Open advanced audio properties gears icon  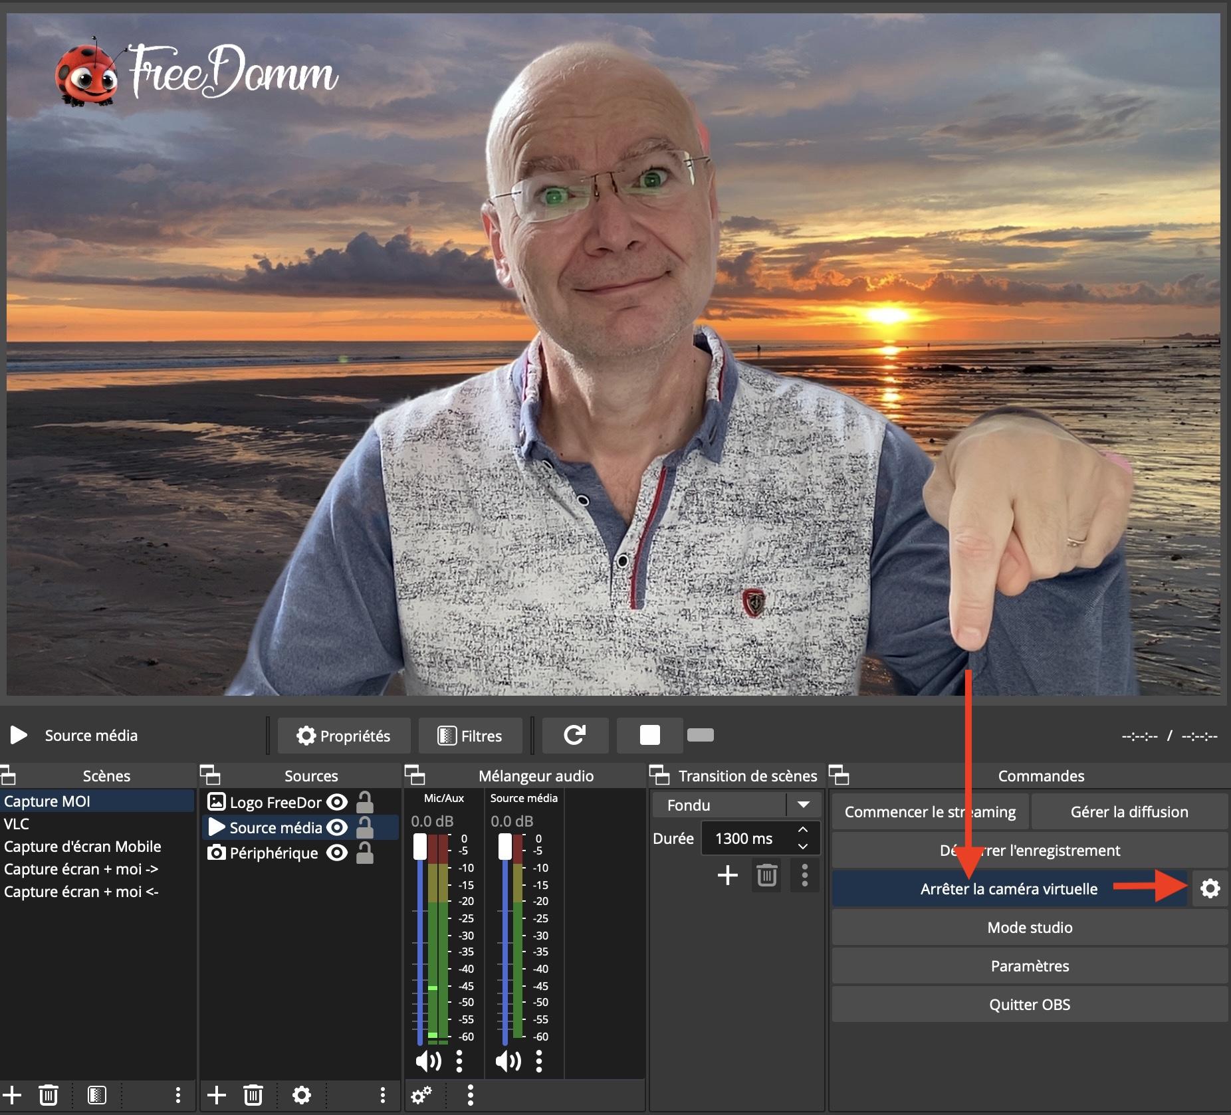coord(421,1094)
